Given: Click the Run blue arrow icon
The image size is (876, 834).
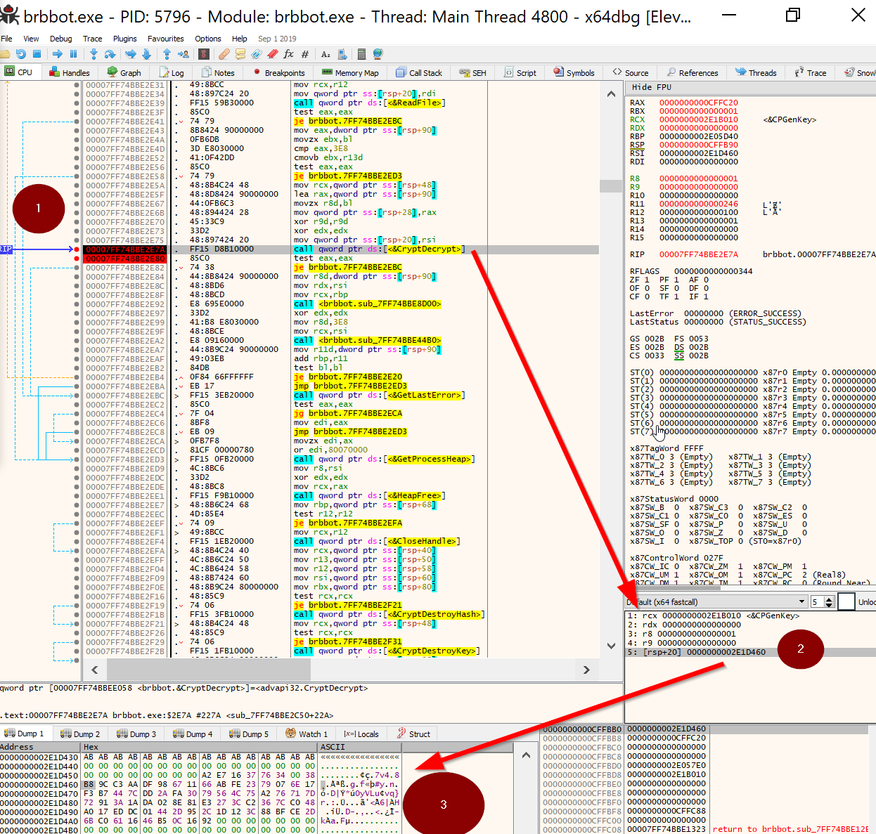Looking at the screenshot, I should [58, 53].
